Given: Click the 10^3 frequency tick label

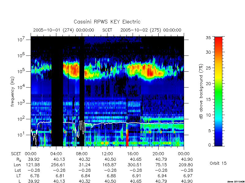Looking at the screenshot, I should tap(21, 103).
